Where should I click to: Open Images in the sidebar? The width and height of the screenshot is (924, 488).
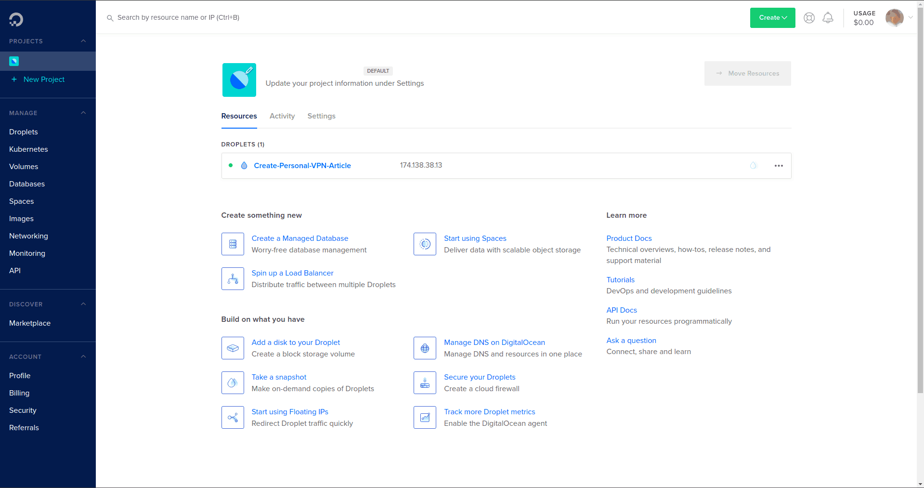coord(21,219)
